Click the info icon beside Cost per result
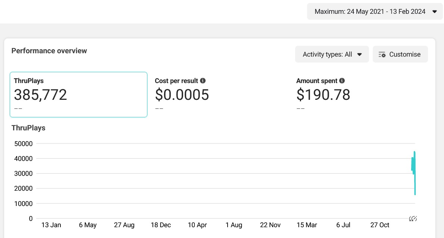444x238 pixels. tap(203, 81)
